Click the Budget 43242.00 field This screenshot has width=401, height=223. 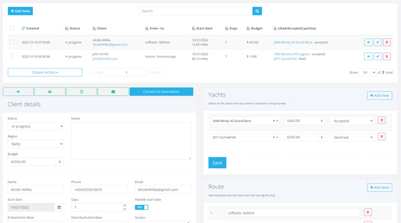click(x=32, y=162)
